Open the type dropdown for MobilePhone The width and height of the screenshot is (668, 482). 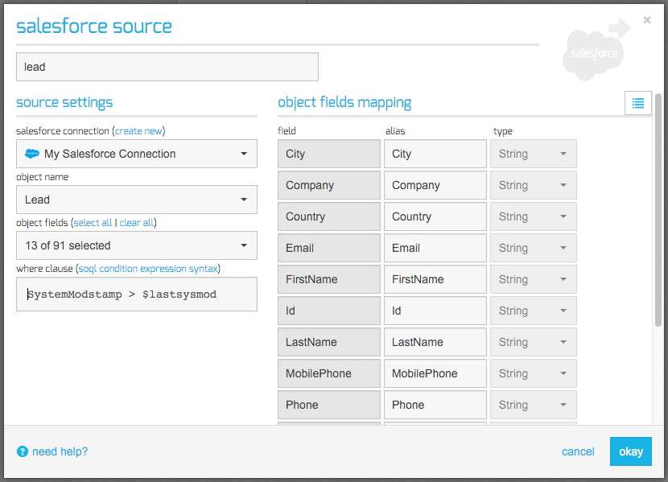click(x=534, y=373)
